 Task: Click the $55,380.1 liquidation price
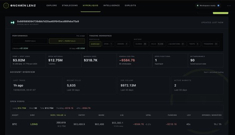(117, 123)
